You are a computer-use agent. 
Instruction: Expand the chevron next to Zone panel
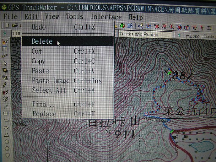coord(179,35)
